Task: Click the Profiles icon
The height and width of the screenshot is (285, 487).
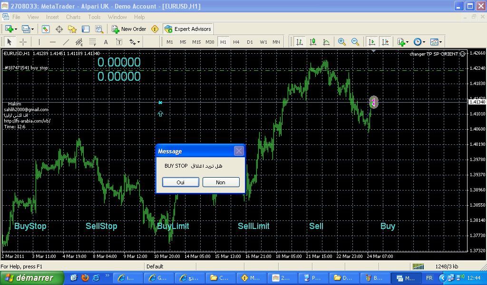Action: 26,29
